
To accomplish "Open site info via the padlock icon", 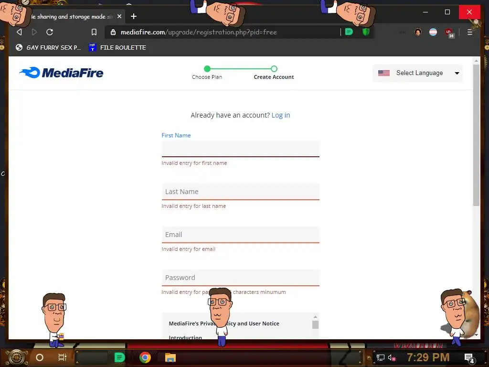I will [x=113, y=32].
